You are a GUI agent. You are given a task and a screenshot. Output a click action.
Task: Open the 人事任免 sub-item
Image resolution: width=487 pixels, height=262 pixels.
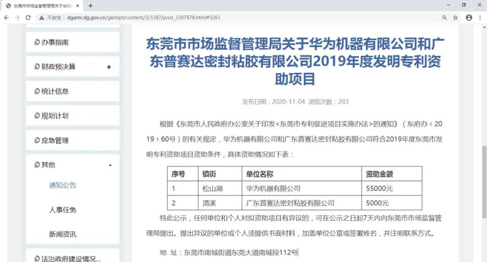(62, 210)
